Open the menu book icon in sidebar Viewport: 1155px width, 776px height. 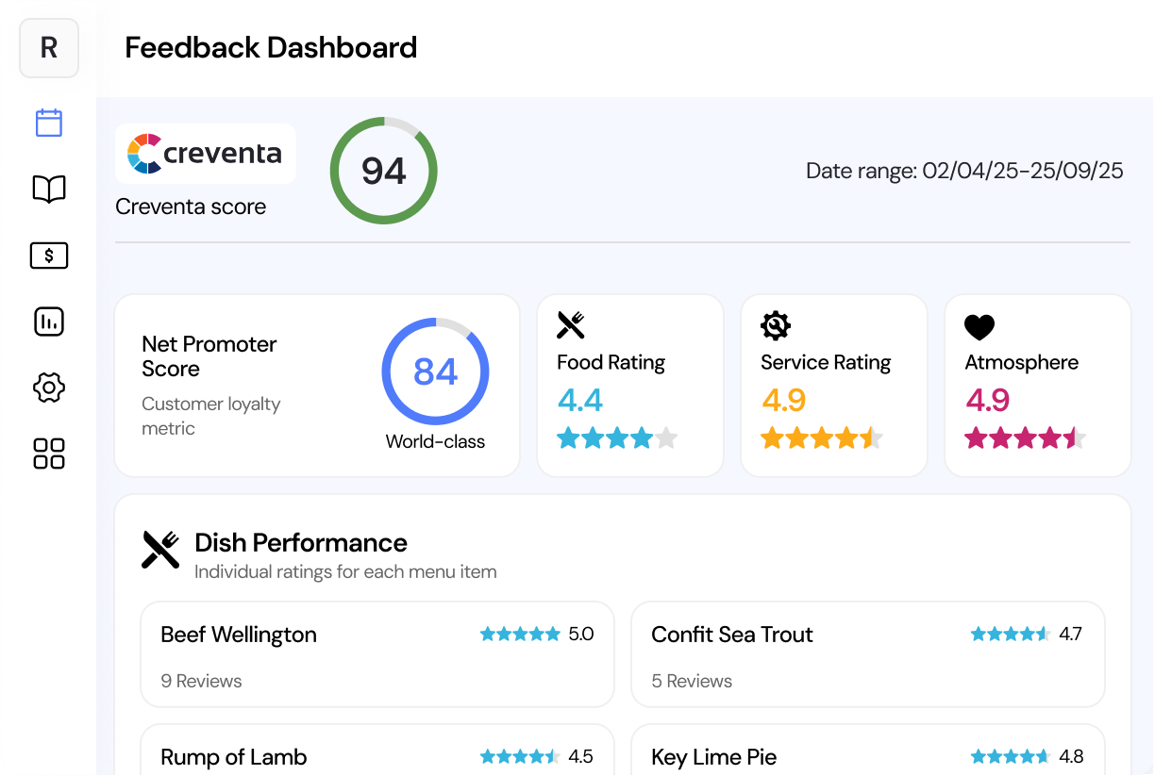(49, 190)
